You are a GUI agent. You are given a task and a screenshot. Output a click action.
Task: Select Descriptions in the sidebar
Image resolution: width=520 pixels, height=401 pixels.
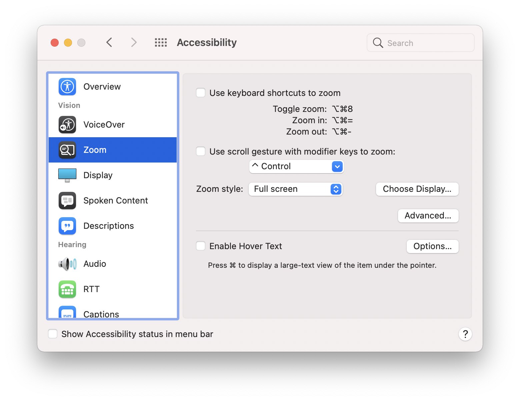coord(113,226)
